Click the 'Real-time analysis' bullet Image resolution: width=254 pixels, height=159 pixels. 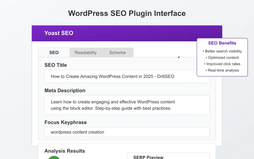(x=222, y=70)
